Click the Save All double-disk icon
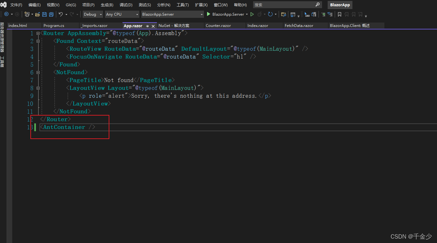Viewport: 437px width, 243px height. pyautogui.click(x=51, y=14)
